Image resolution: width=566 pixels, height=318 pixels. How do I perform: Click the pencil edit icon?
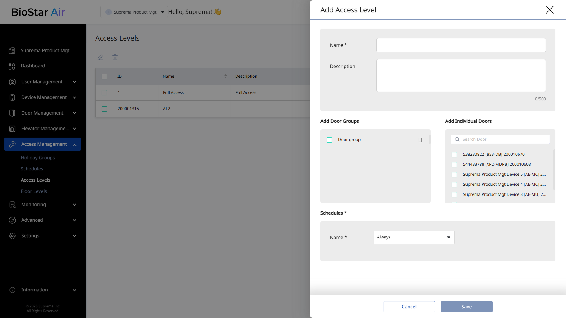coord(100,57)
